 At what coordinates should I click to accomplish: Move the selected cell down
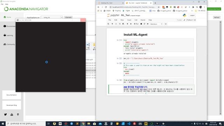[x=131, y=24]
